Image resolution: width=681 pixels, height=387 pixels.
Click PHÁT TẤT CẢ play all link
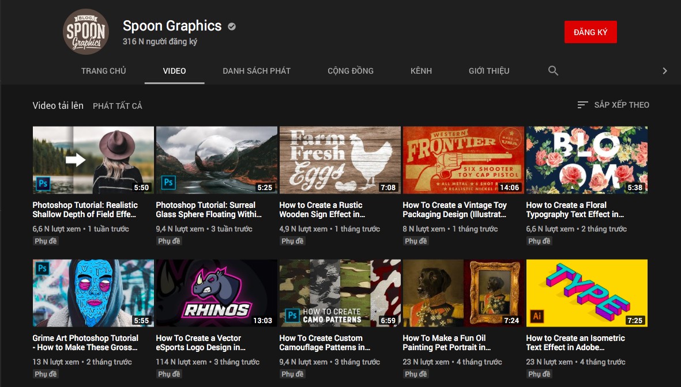(x=117, y=106)
